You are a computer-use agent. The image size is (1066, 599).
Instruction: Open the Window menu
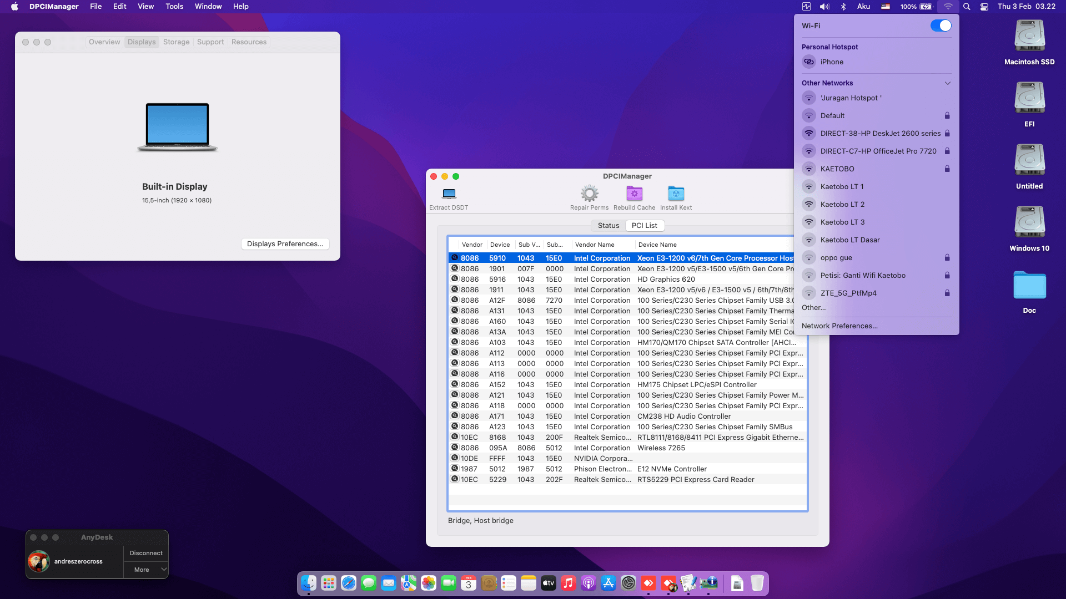208,7
